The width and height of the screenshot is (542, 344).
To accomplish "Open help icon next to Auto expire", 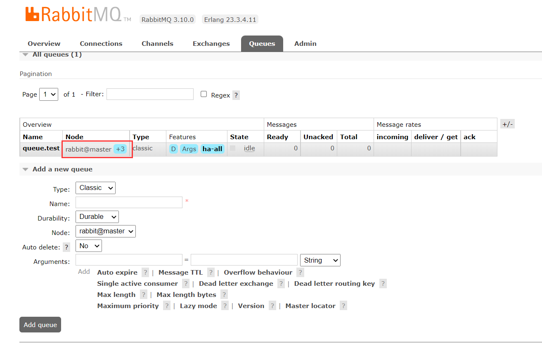I will [145, 273].
